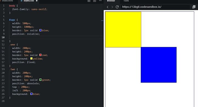Open preview in new window icon
The width and height of the screenshot is (198, 107).
[194, 7]
